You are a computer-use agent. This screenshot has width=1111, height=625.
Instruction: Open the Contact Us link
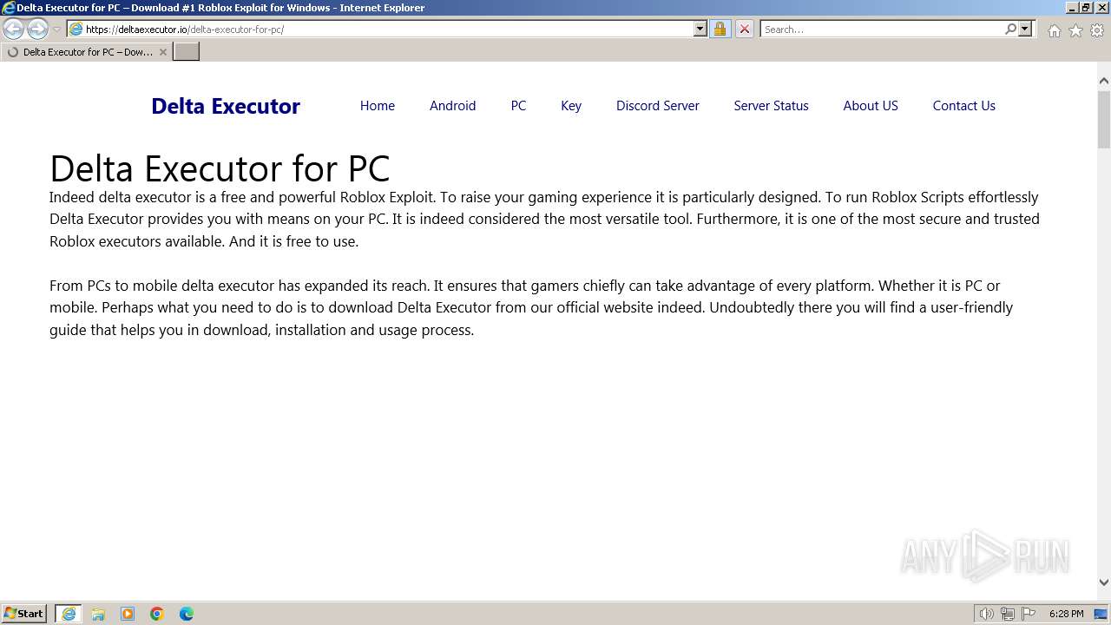pos(964,106)
